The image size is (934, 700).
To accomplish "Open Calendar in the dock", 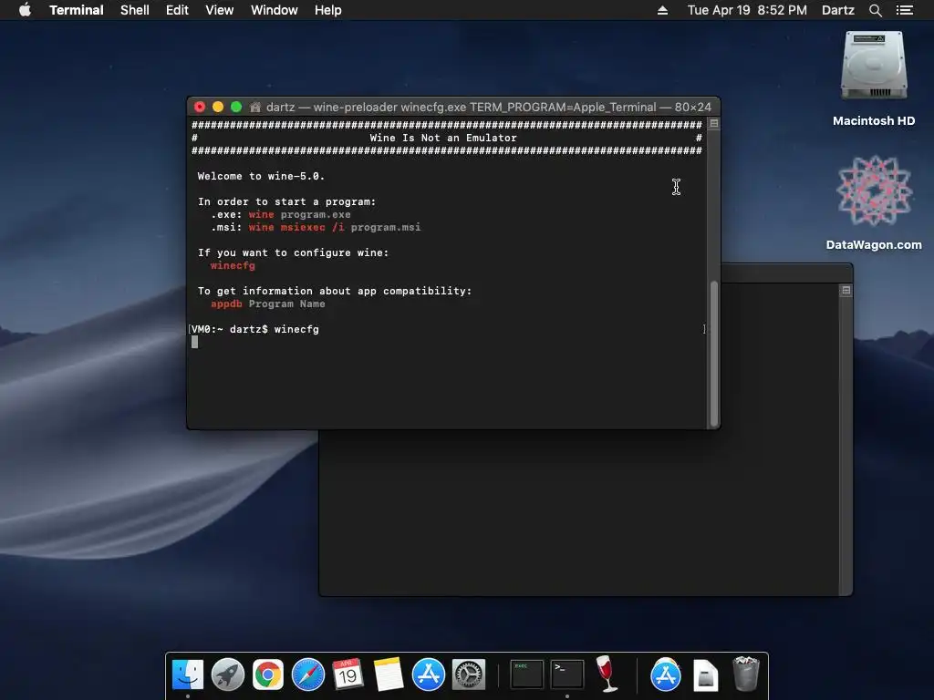I will point(348,674).
